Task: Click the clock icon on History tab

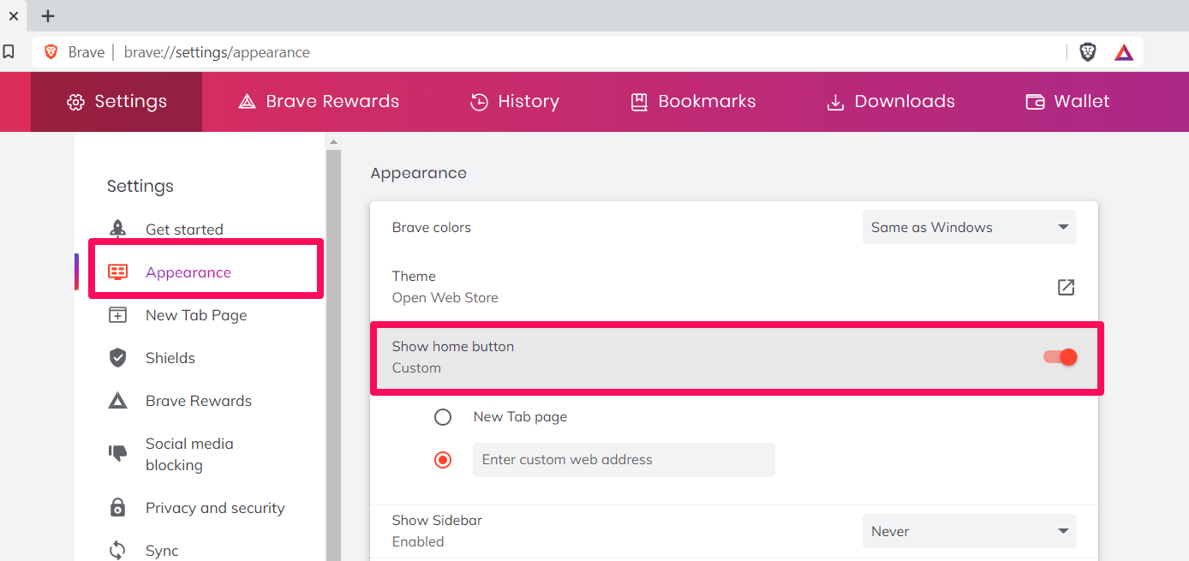Action: (x=479, y=102)
